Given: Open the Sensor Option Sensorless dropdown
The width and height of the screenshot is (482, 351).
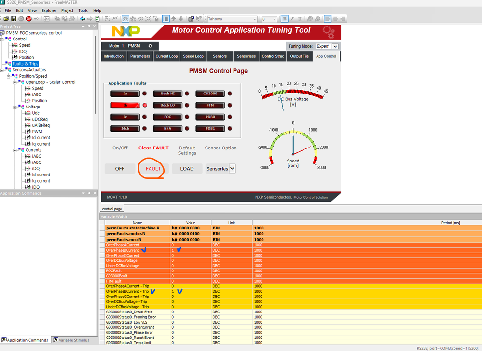Looking at the screenshot, I should (233, 168).
